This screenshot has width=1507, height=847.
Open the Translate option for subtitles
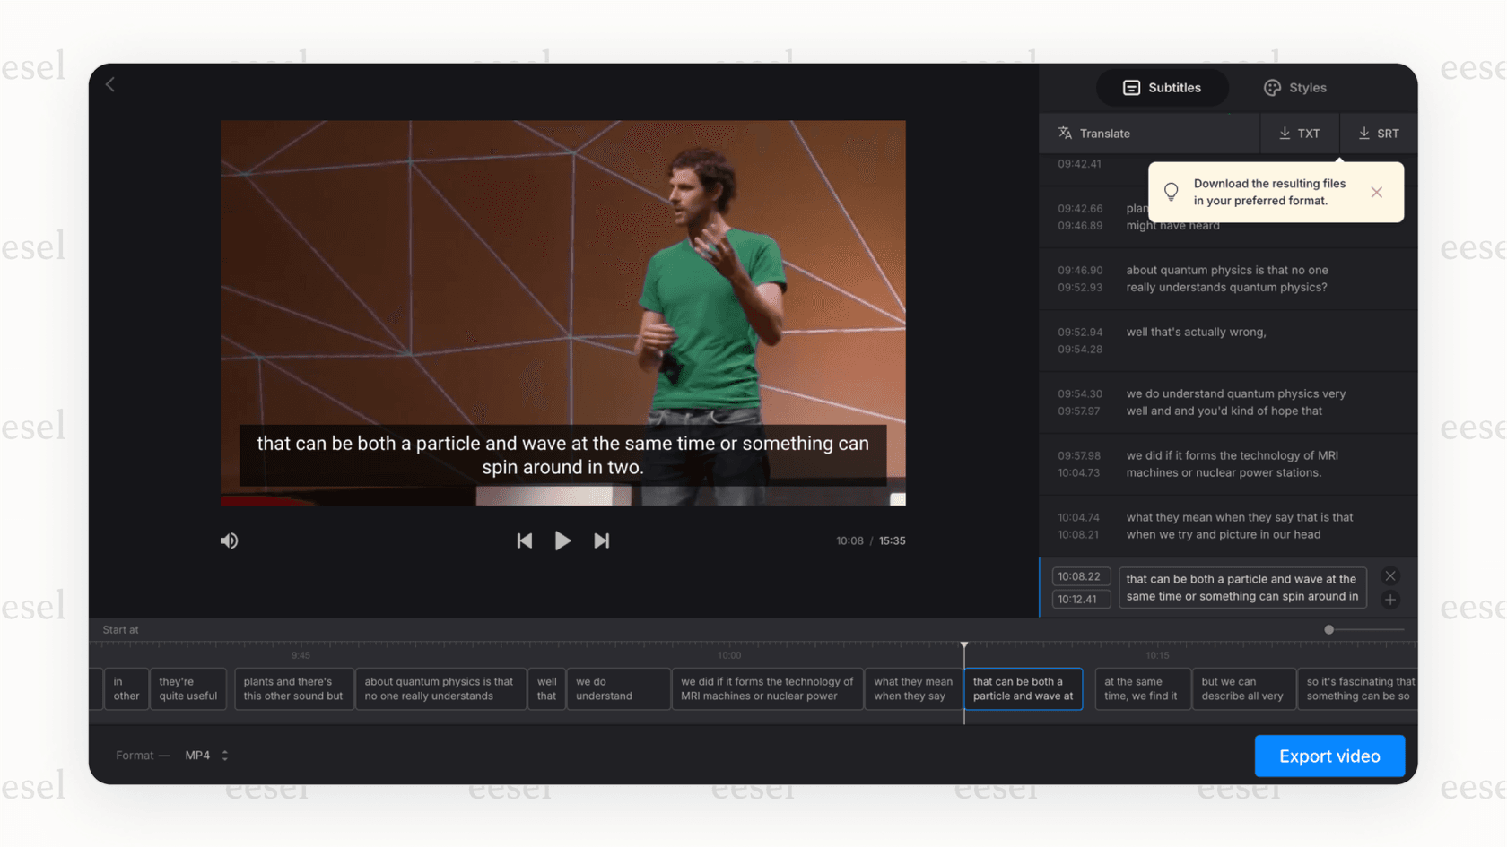[x=1096, y=133]
